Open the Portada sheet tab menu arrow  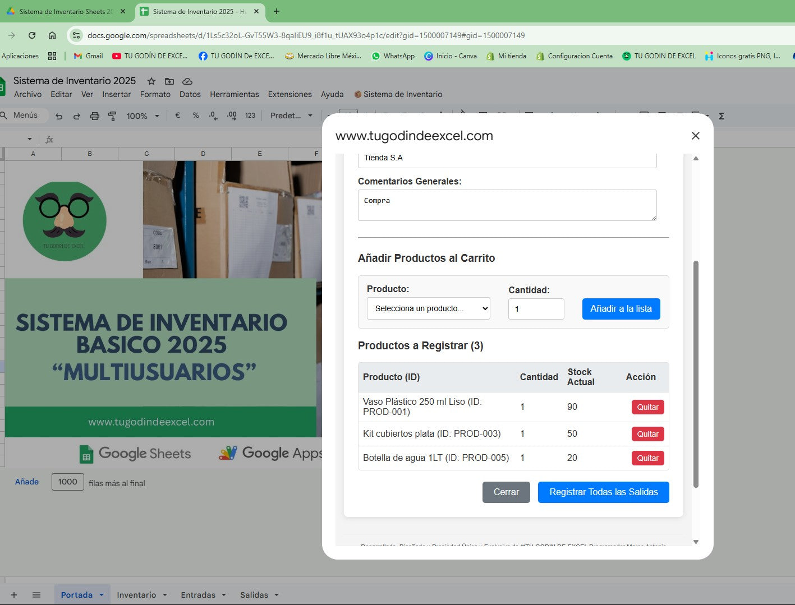(x=102, y=595)
